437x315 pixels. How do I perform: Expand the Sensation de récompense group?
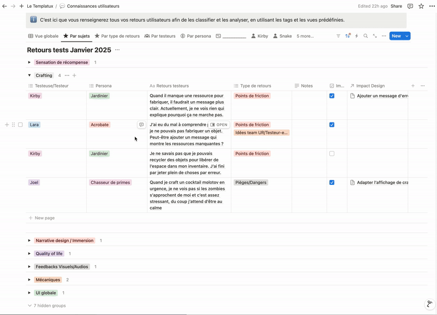[x=29, y=62]
